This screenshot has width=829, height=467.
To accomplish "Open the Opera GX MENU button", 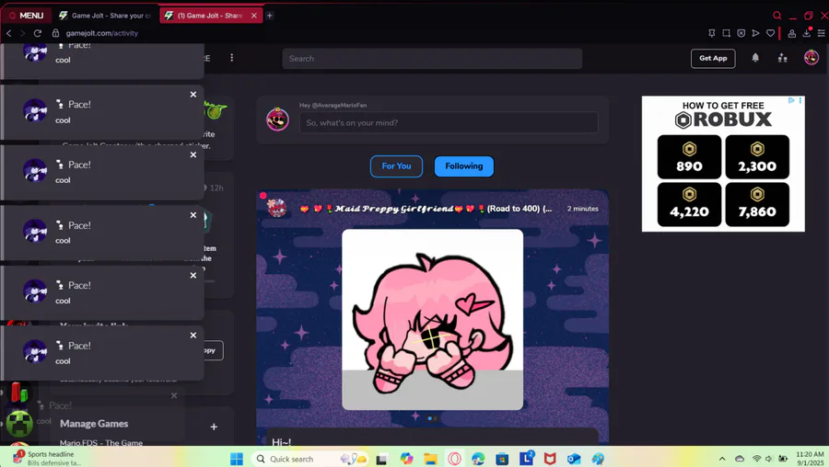I will tap(26, 16).
